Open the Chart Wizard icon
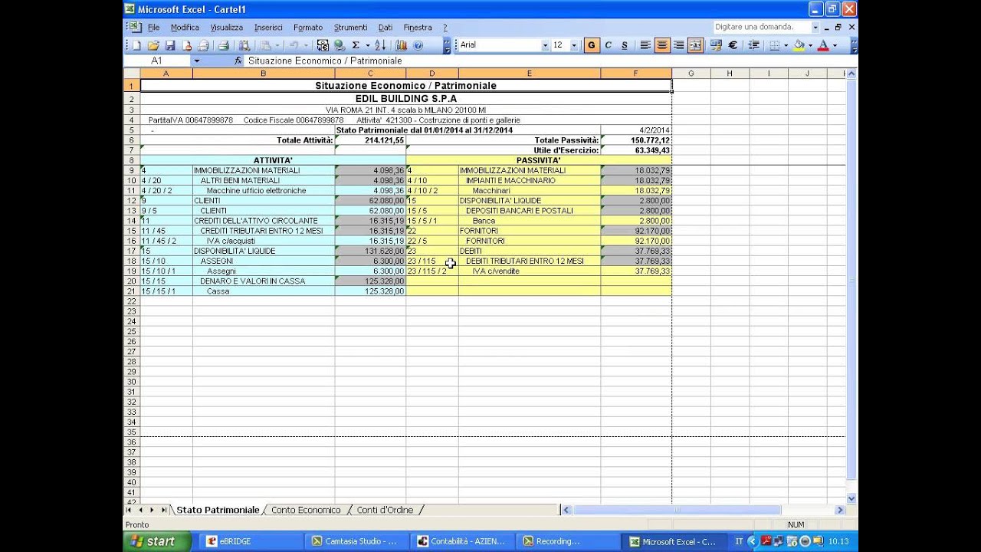981x552 pixels. point(401,45)
